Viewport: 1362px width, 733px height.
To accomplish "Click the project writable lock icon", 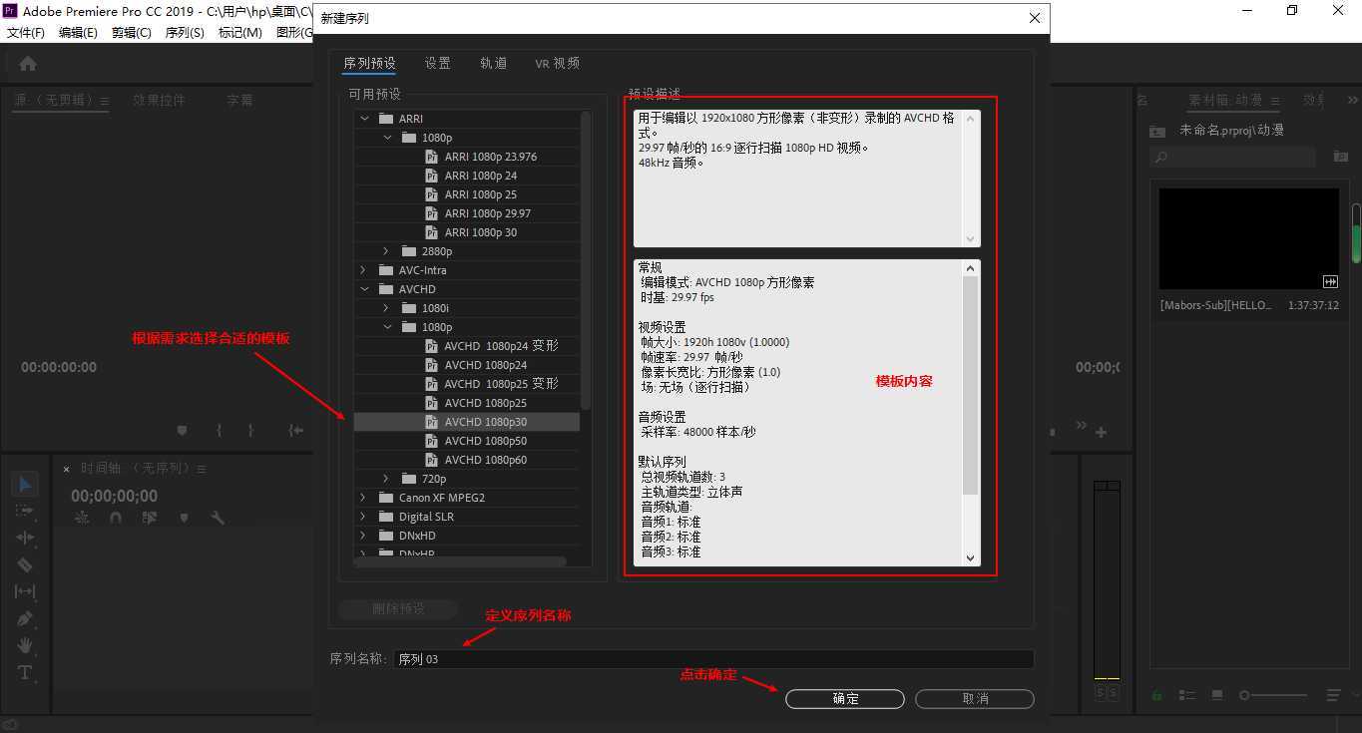I will tap(1157, 695).
